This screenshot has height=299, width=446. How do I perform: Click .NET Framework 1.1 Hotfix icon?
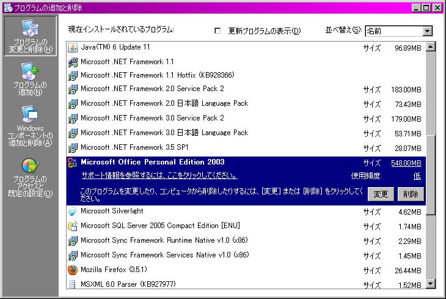(x=73, y=75)
